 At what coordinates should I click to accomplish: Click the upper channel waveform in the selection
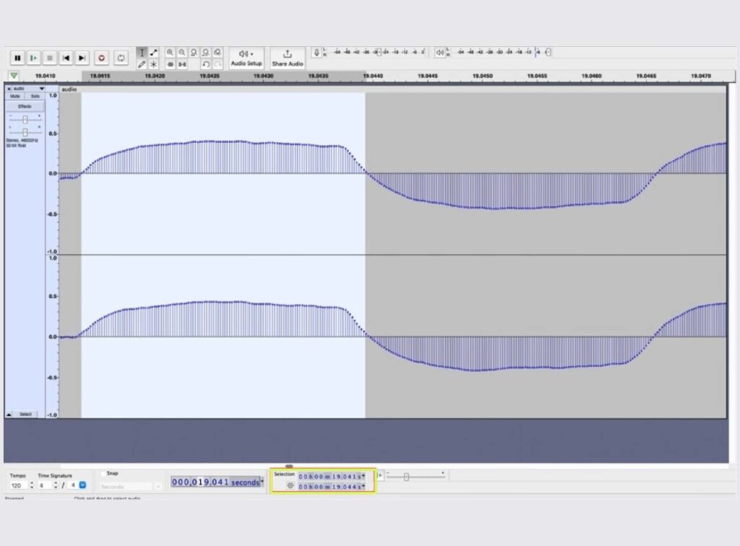[223, 173]
